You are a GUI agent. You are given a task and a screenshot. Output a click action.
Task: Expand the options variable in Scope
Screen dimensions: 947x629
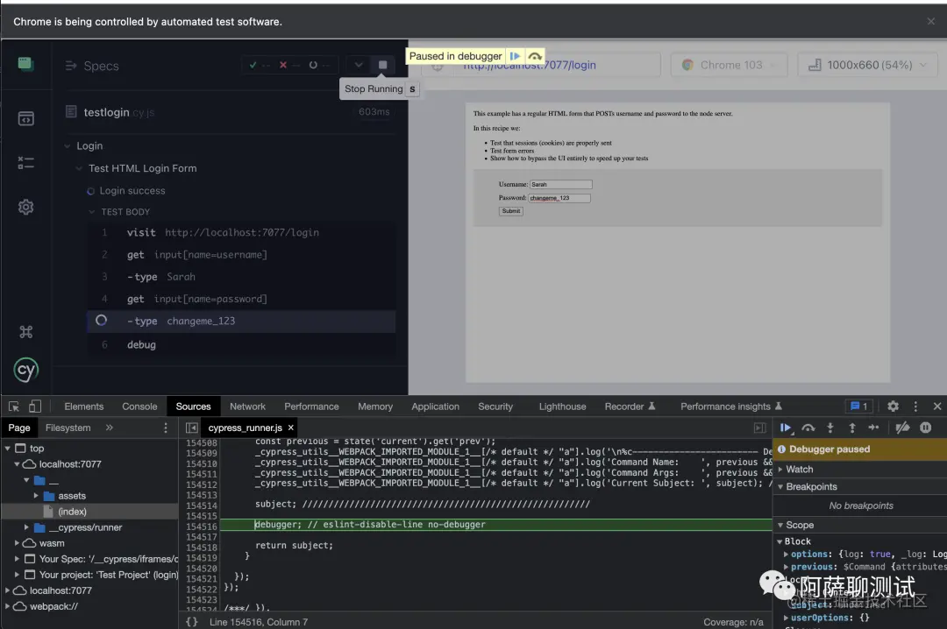pos(786,555)
